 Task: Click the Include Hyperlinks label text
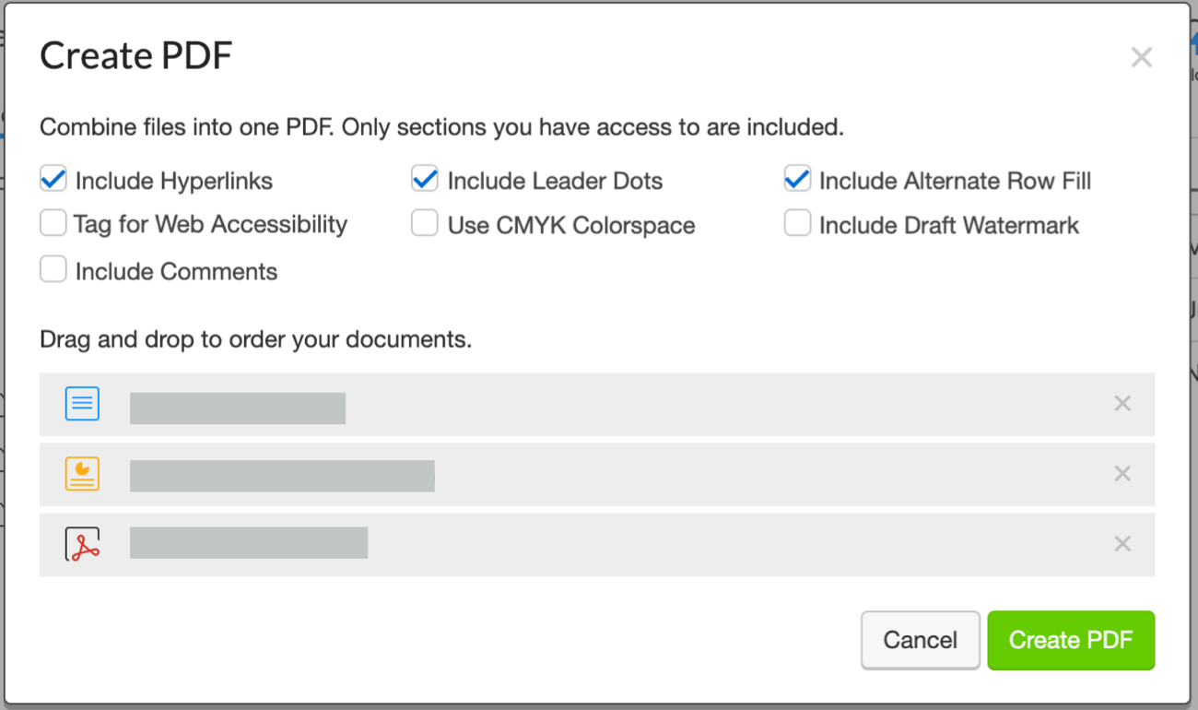pyautogui.click(x=174, y=182)
